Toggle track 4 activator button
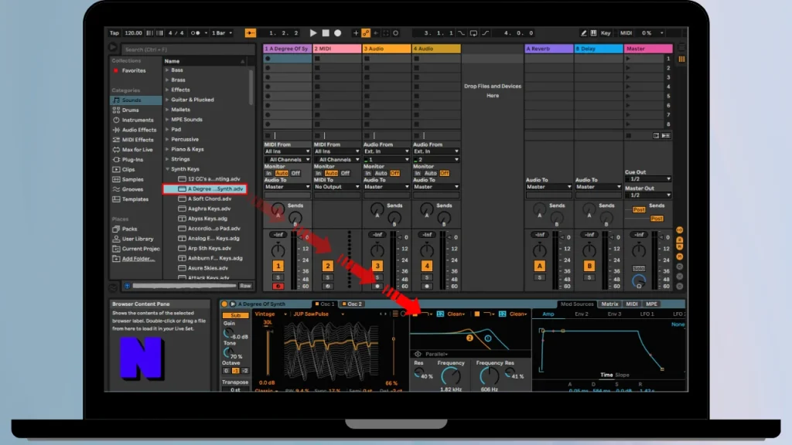This screenshot has height=445, width=792. (427, 266)
